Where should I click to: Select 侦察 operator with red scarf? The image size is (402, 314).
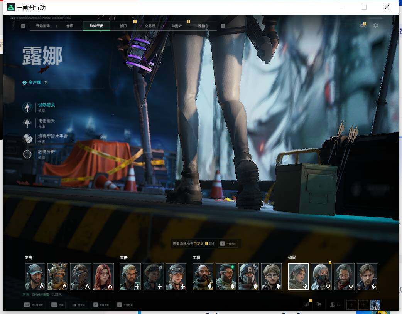(344, 277)
